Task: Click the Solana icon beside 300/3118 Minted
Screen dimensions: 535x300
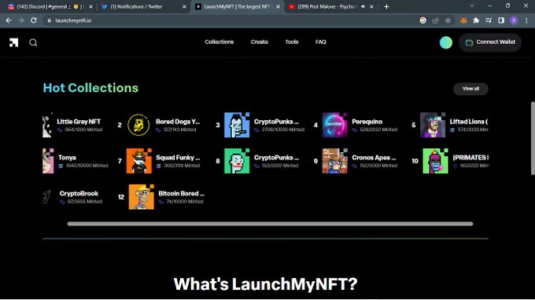Action: (158, 166)
